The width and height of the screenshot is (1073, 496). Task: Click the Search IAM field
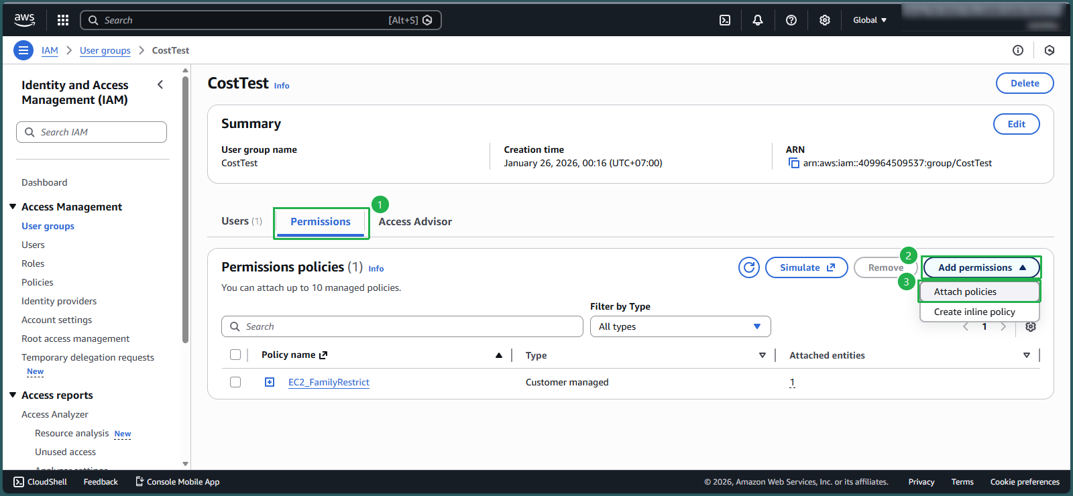91,132
